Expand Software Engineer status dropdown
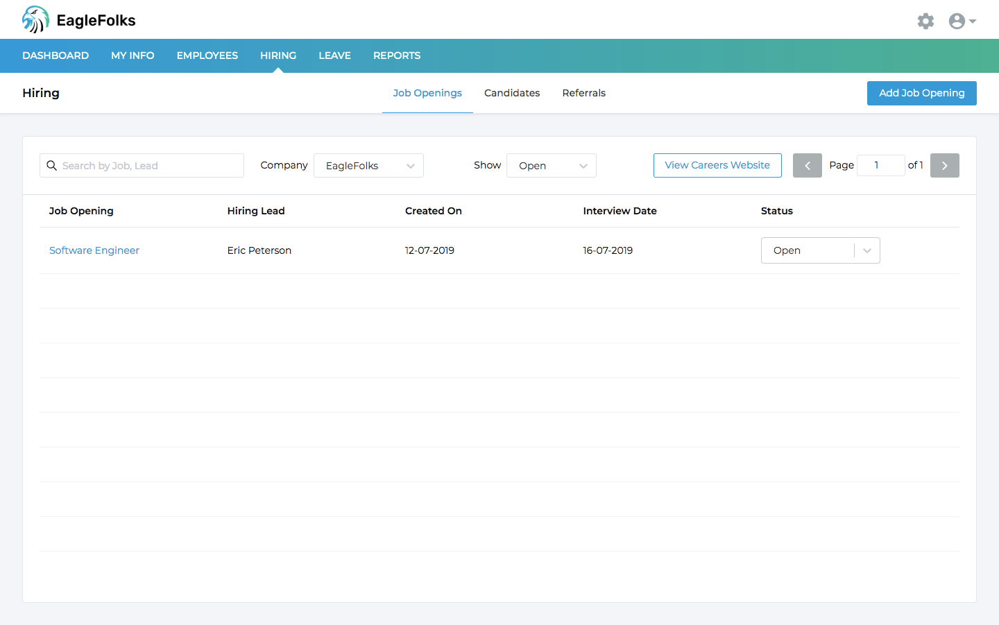The height and width of the screenshot is (625, 999). (821, 250)
